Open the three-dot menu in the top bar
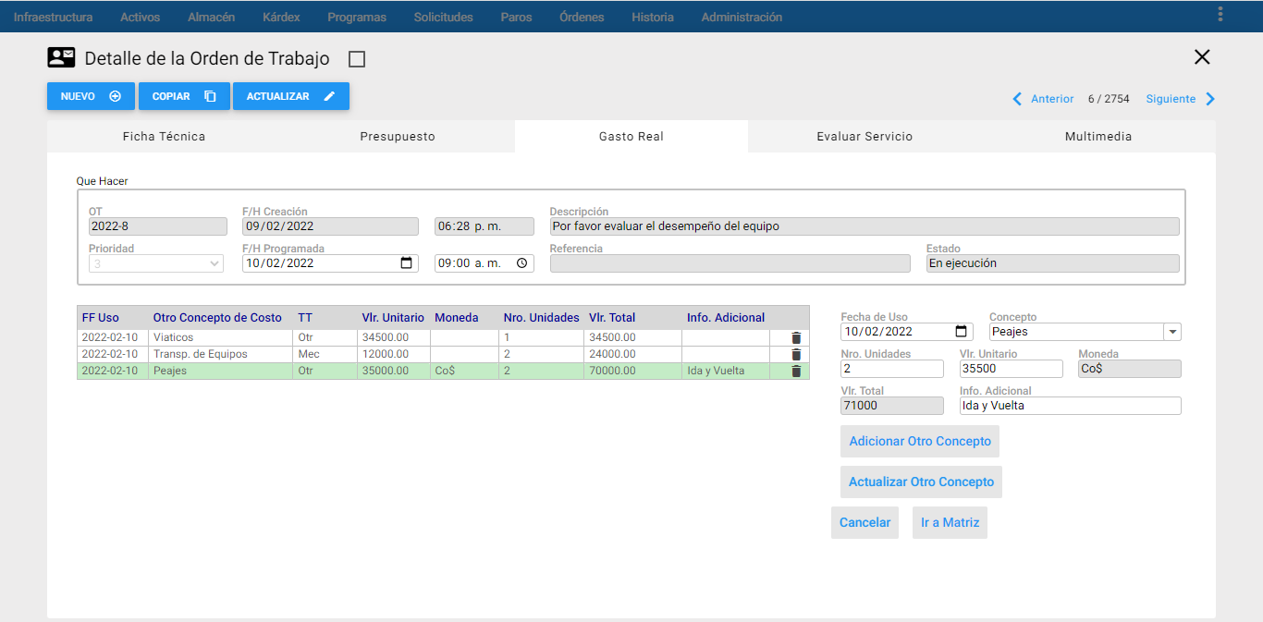 pyautogui.click(x=1220, y=14)
